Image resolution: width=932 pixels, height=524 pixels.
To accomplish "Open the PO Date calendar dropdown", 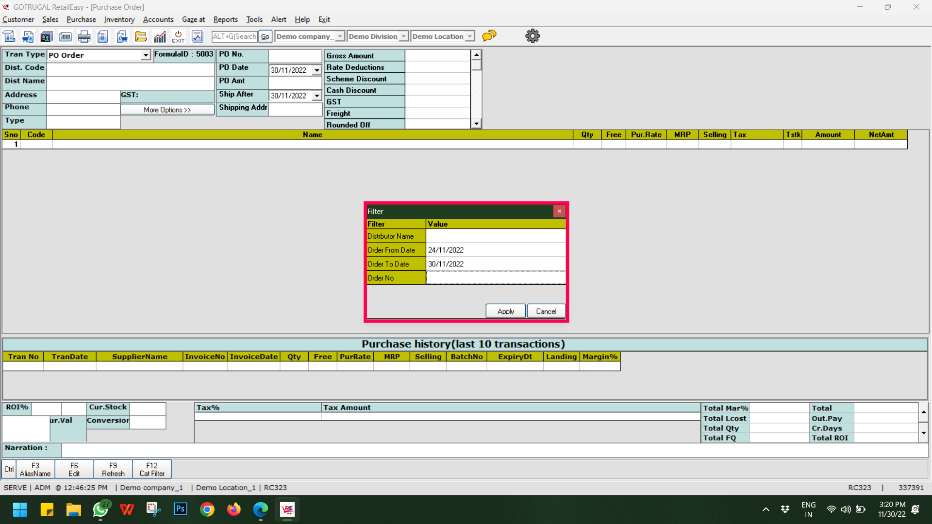I will click(317, 70).
